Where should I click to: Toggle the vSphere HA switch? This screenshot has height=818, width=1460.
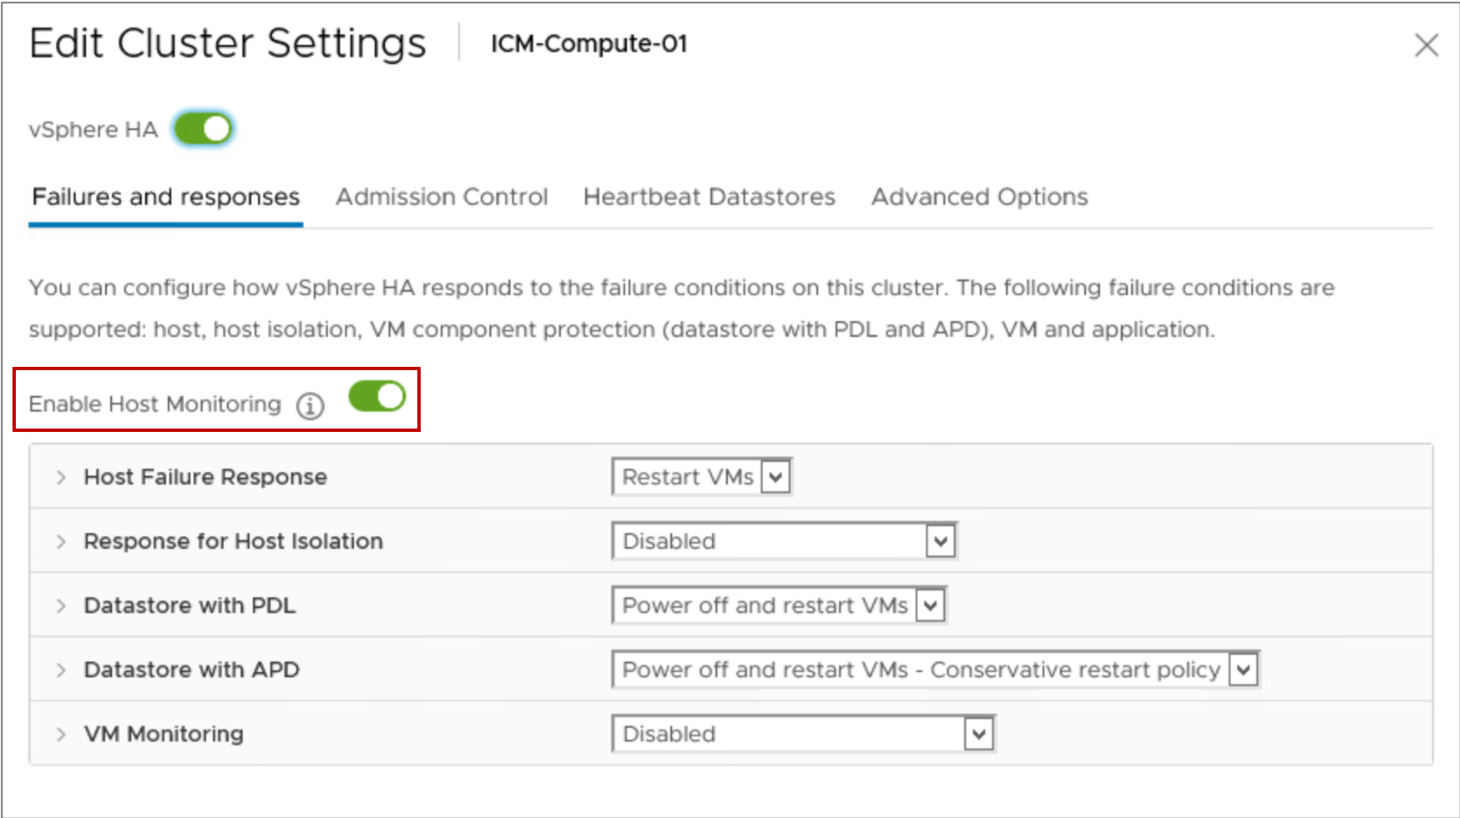click(x=204, y=129)
